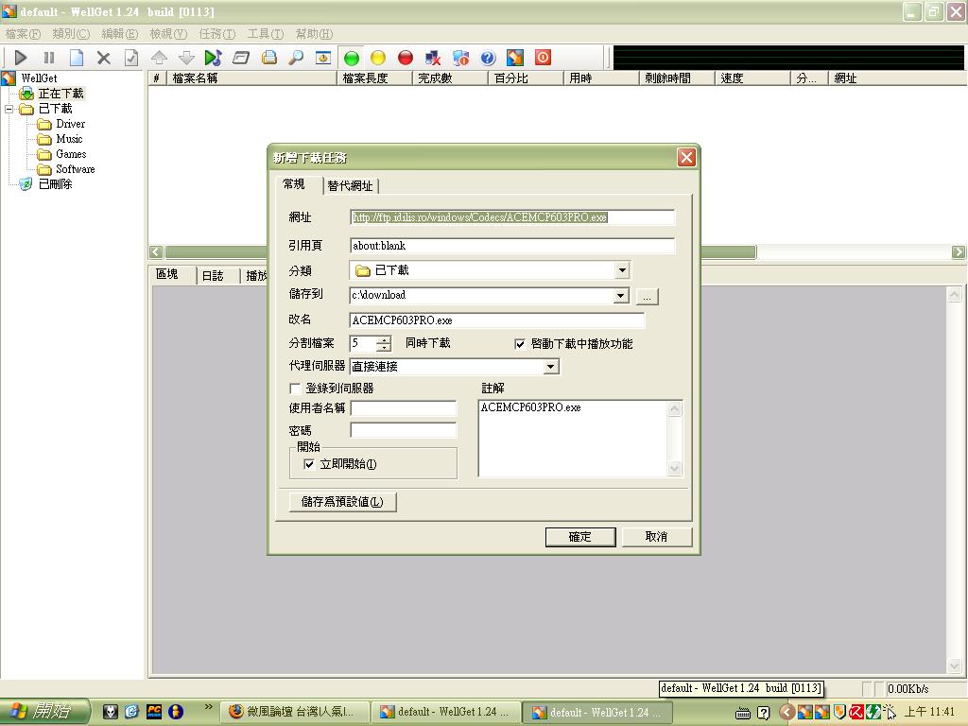
Task: Click the magnifier search icon in toolbar
Action: point(296,58)
